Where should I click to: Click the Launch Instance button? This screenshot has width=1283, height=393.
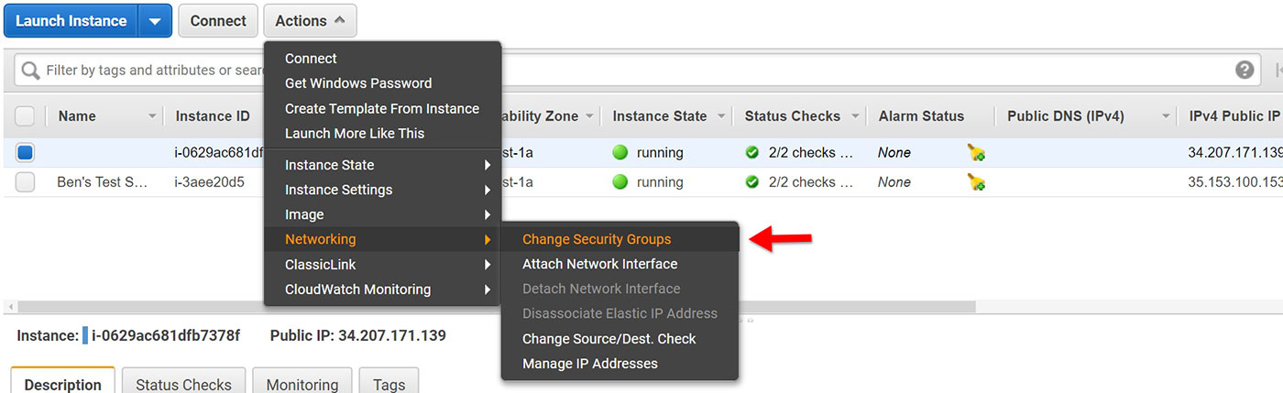[71, 20]
